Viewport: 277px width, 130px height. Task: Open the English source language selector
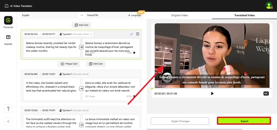[x=49, y=15]
